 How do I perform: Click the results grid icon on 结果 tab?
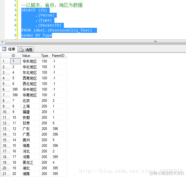pyautogui.click(x=4, y=49)
